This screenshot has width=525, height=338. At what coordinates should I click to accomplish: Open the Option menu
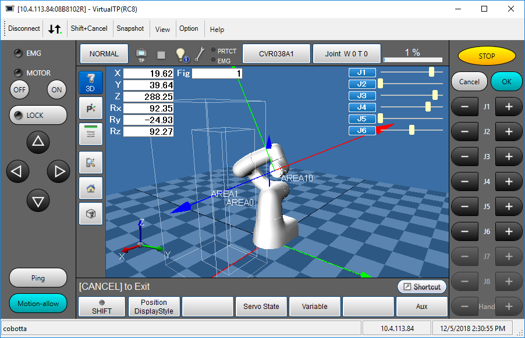click(189, 28)
